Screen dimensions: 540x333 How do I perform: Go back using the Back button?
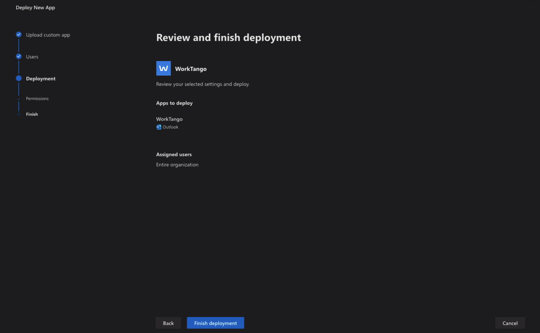(168, 323)
